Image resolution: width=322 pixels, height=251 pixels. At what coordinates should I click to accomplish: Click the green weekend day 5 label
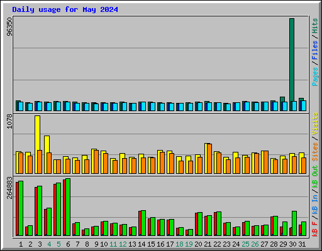tap(58, 244)
